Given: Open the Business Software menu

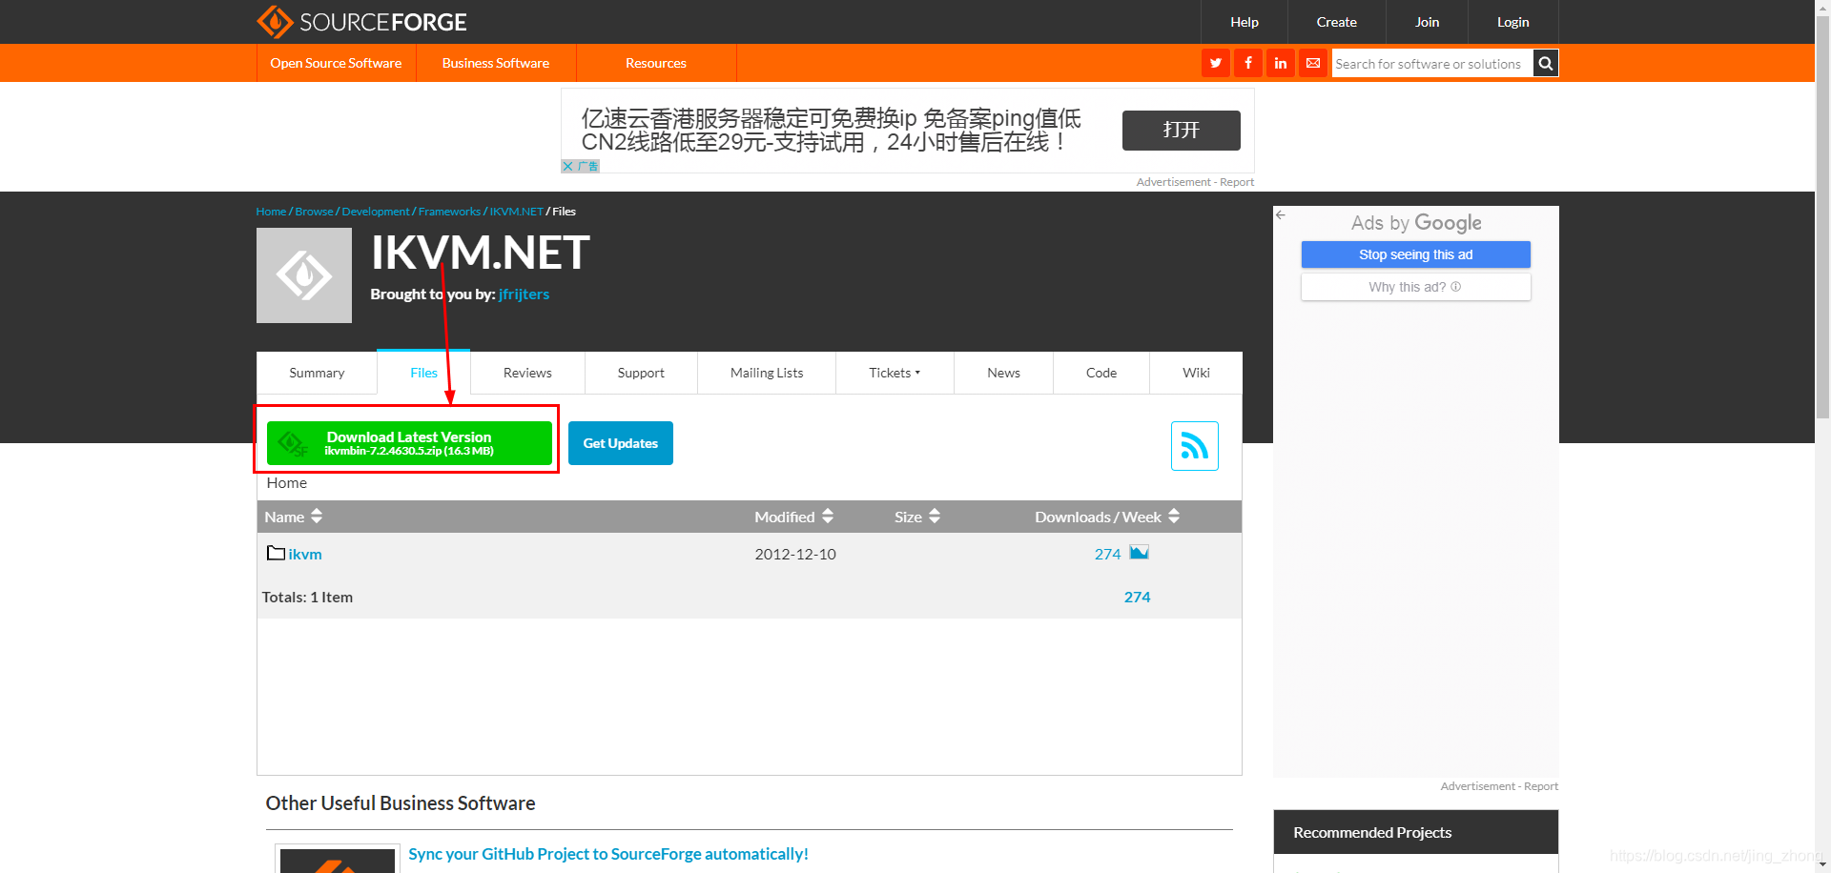Looking at the screenshot, I should pos(496,63).
